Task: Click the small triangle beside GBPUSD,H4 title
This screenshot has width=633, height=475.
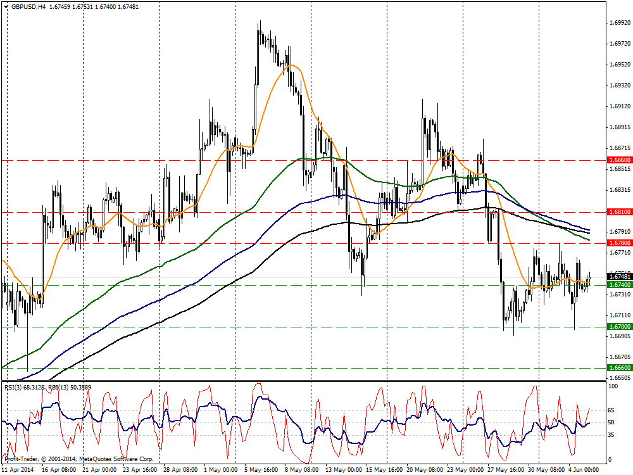Action: 6,6
